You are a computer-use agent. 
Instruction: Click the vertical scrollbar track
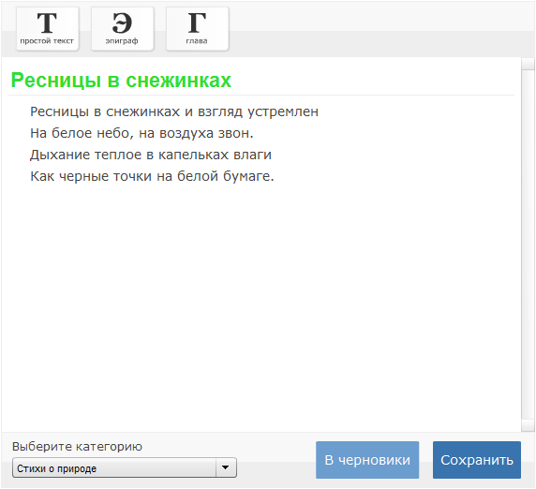(x=528, y=244)
